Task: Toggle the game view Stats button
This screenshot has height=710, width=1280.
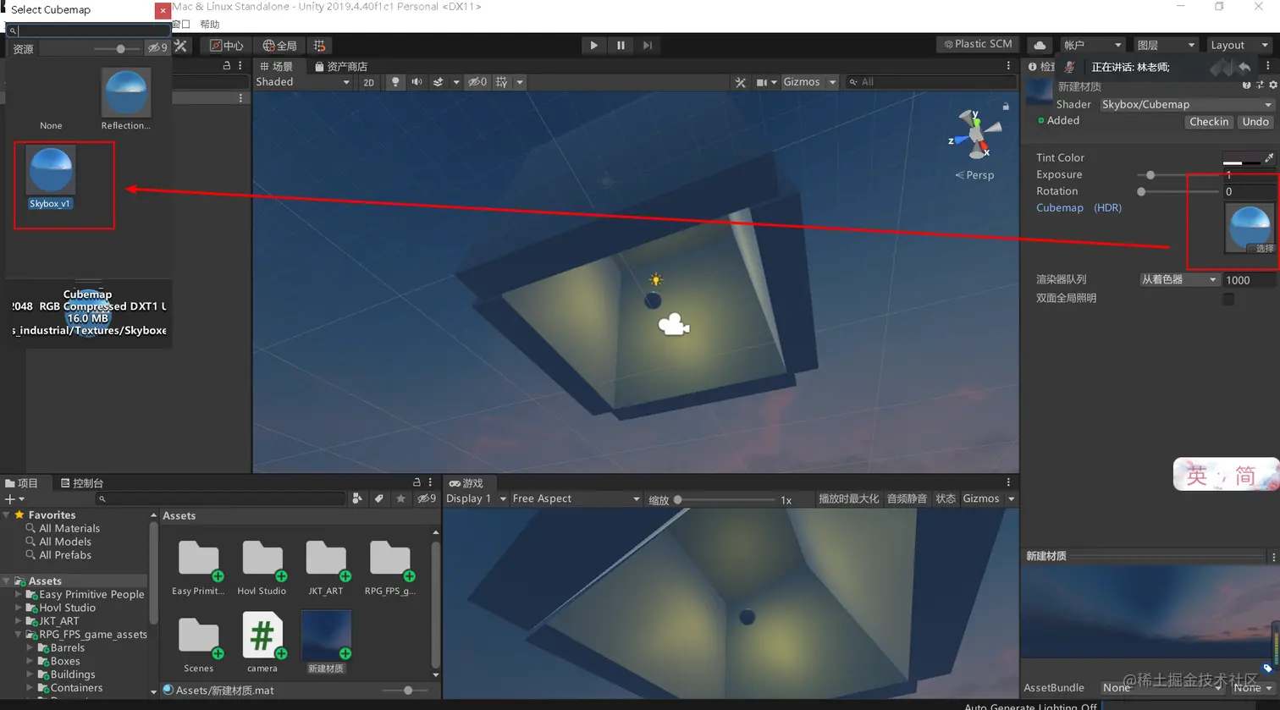Action: pos(946,498)
